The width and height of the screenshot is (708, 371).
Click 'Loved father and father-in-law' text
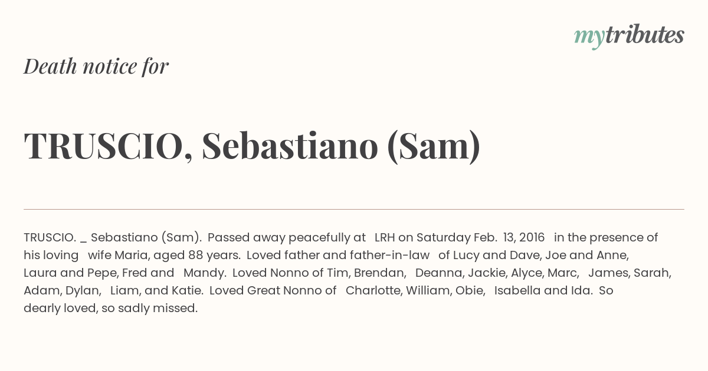338,255
